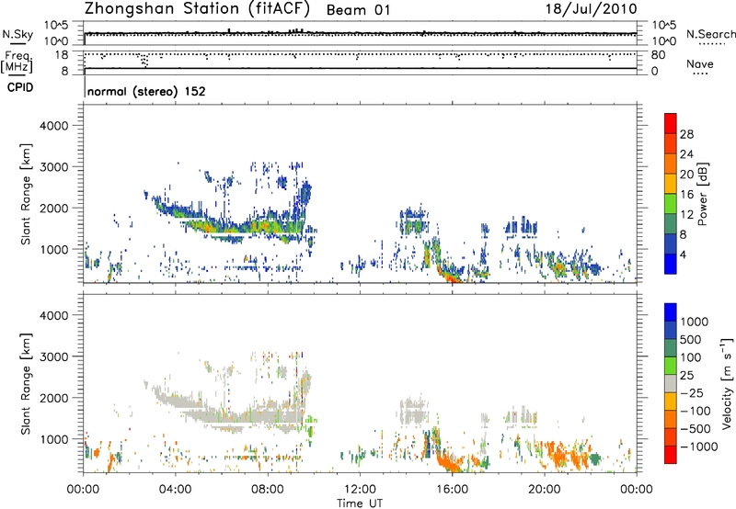Click the 'Zhongshan Station (fitACF)' title
The image size is (736, 509).
click(197, 9)
